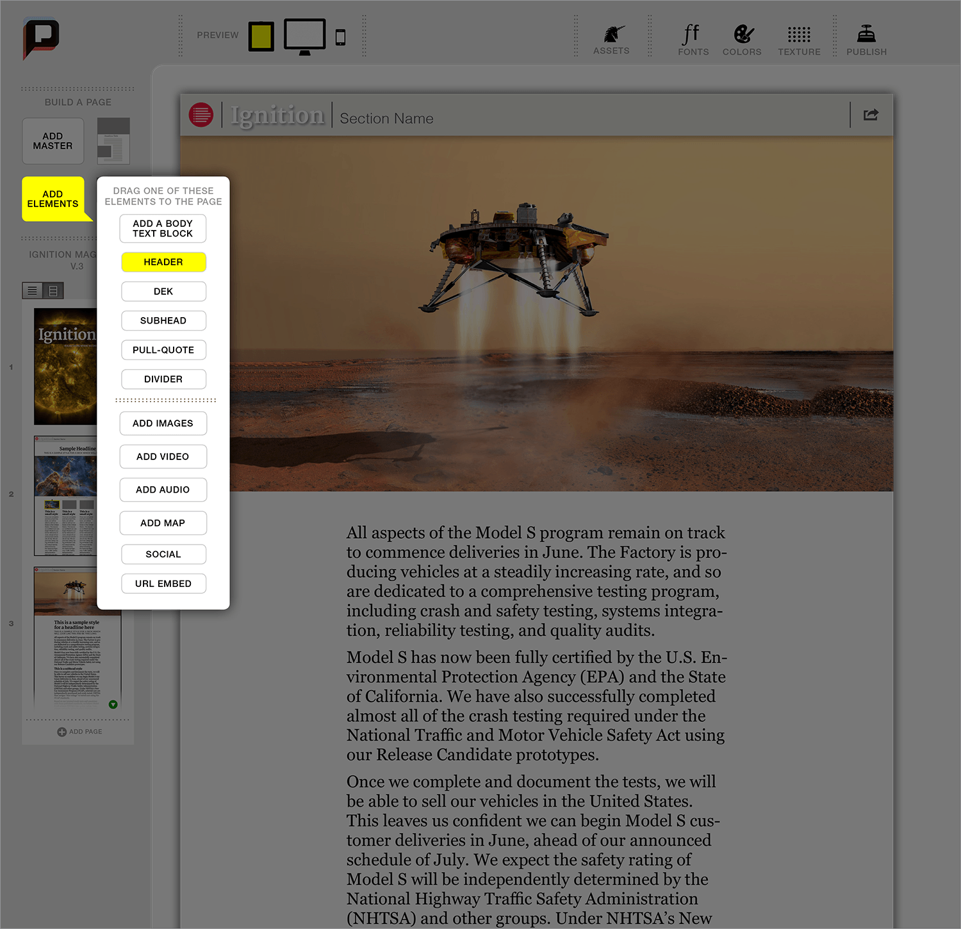Choose Add a Body Text Block
Screen dimensions: 961x929
(163, 229)
